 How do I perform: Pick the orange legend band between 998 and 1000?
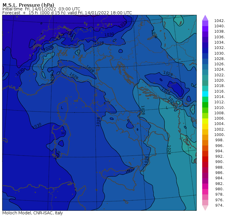[x=205, y=137]
